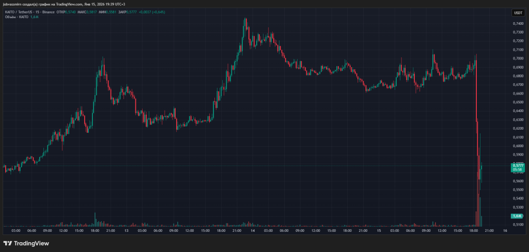This screenshot has height=252, width=529.
Task: Click the final 21:00 time label
Action: [x=489, y=230]
